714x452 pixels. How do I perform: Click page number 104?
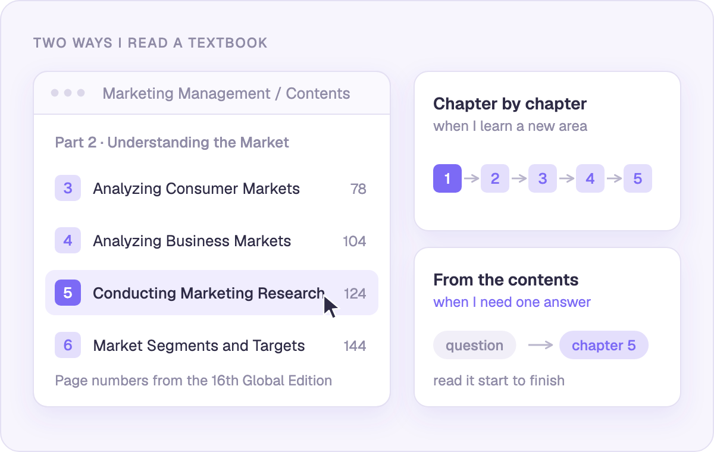pos(355,241)
